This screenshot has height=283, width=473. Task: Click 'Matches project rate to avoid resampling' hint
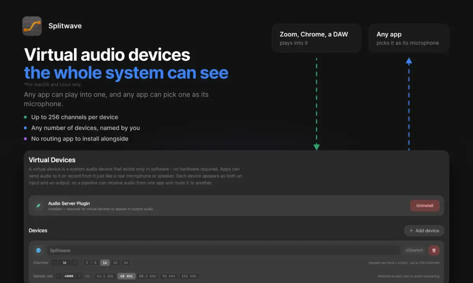point(408,276)
